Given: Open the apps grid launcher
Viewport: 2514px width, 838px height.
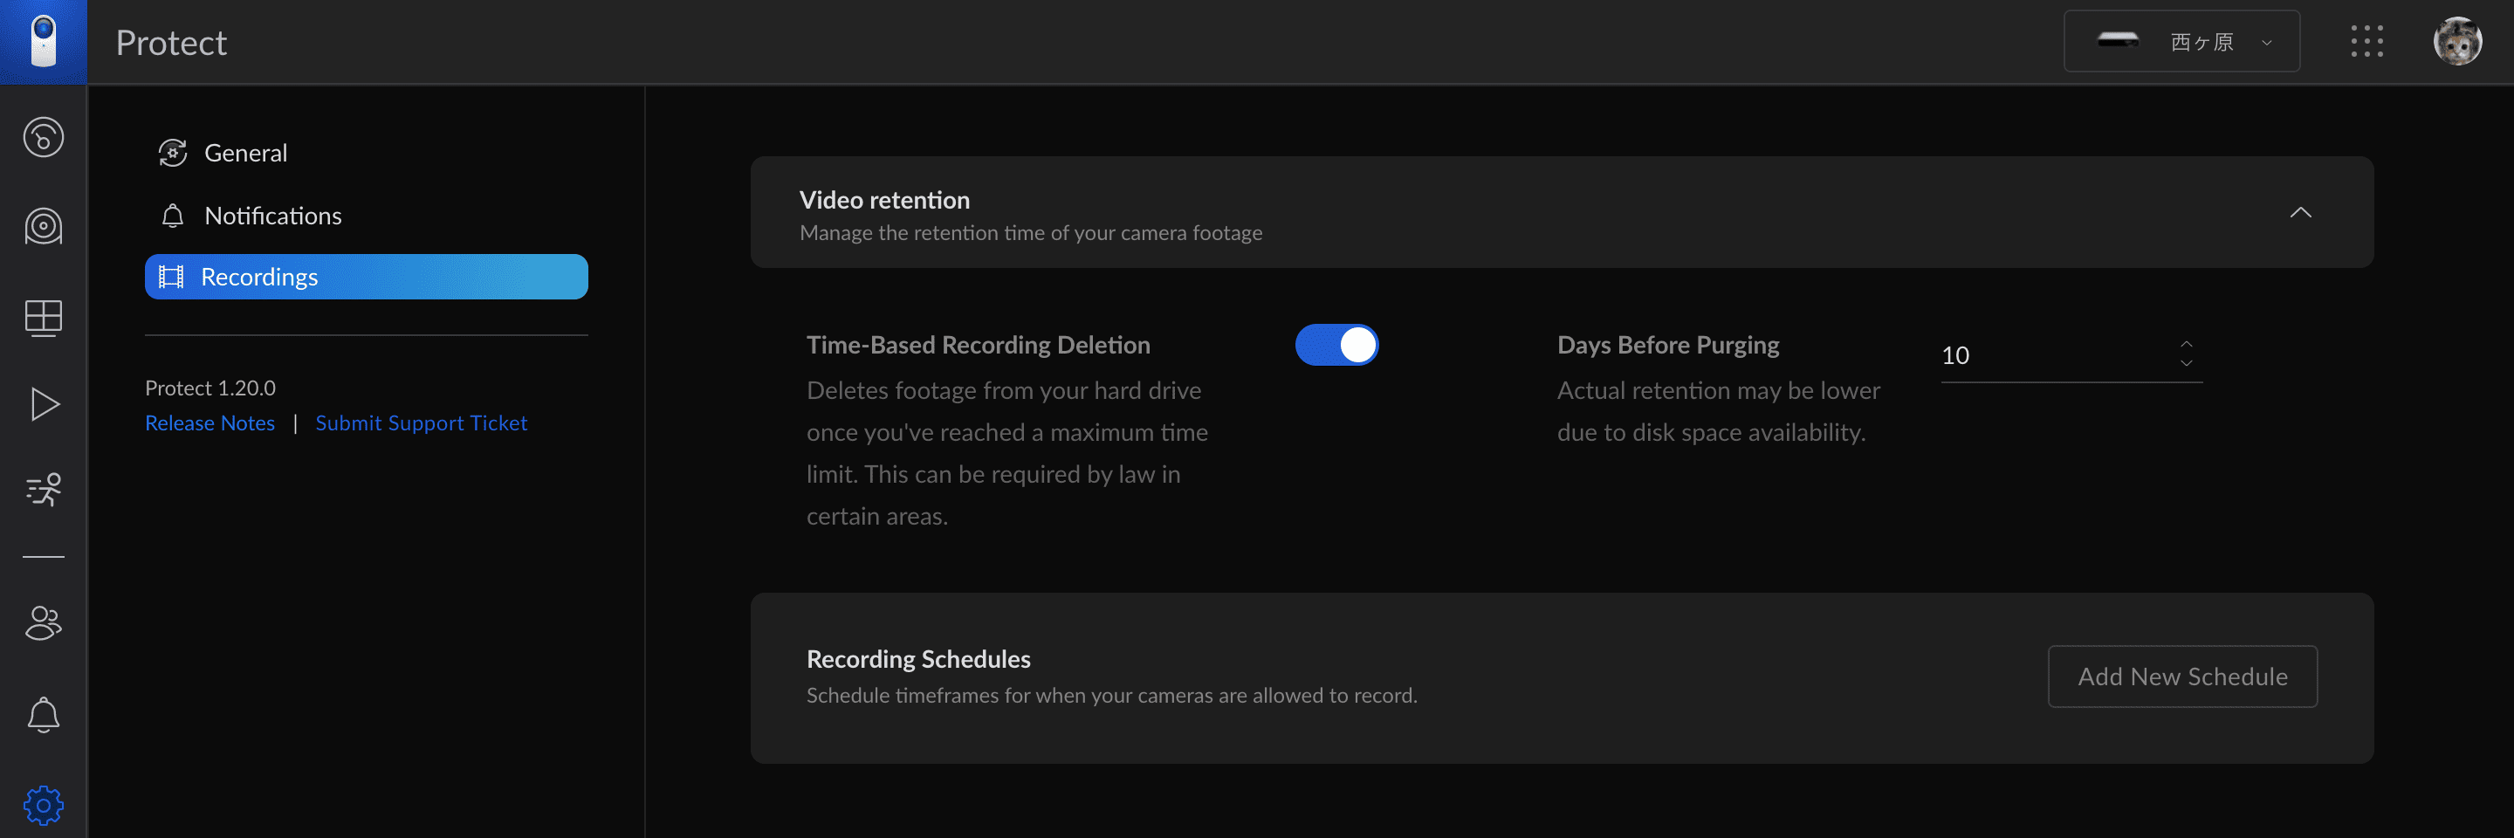Looking at the screenshot, I should tap(2366, 42).
